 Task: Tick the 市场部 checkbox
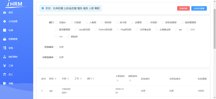pos(147,22)
